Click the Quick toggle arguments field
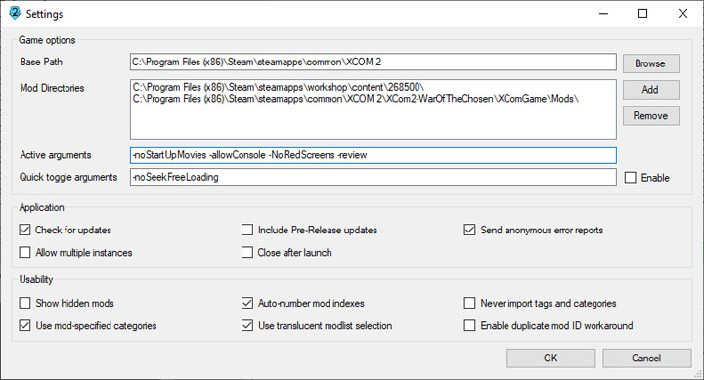The image size is (704, 380). (374, 177)
